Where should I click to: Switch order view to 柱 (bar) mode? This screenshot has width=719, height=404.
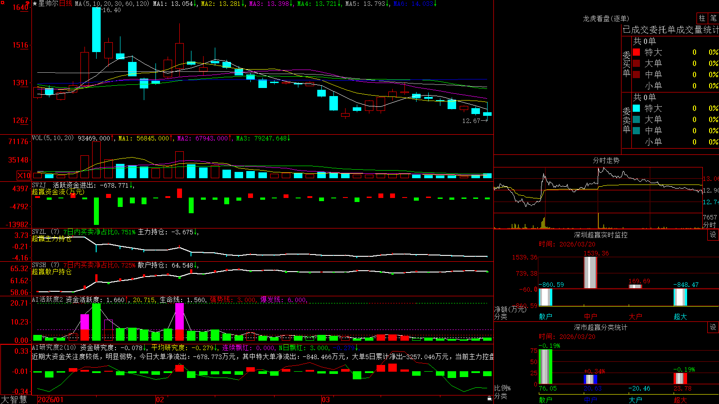coord(702,18)
